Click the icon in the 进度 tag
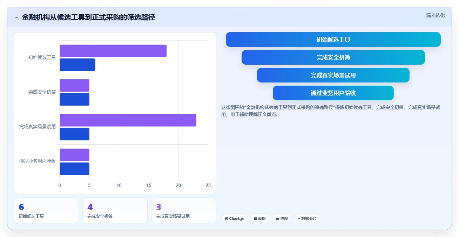 pyautogui.click(x=277, y=218)
